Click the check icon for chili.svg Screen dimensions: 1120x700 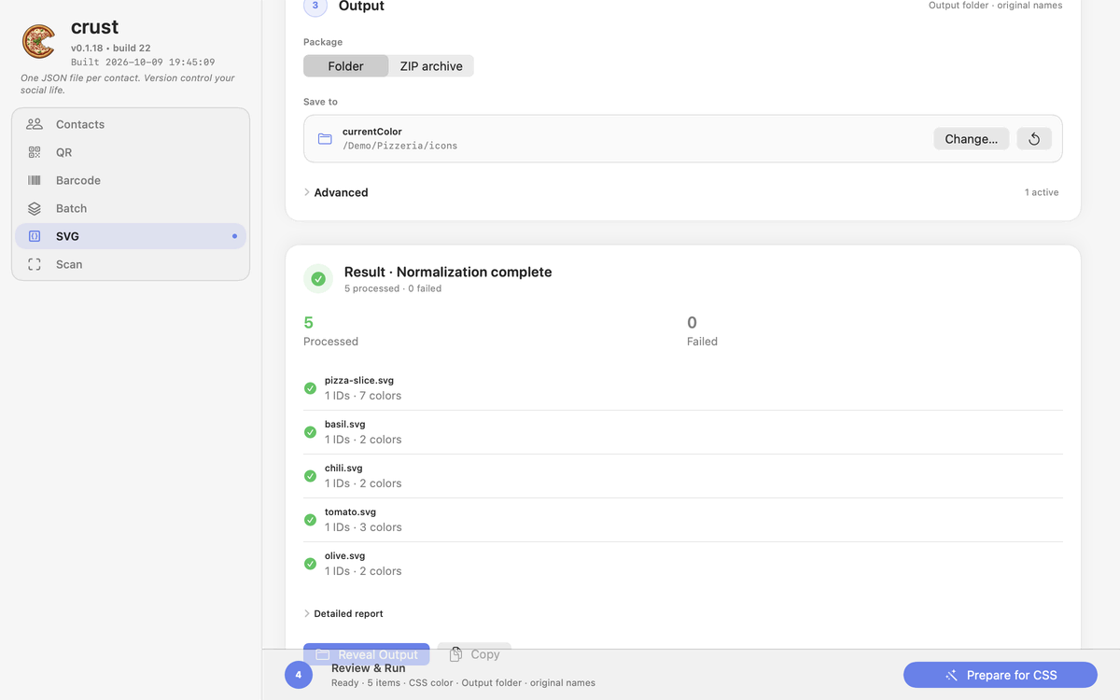310,476
